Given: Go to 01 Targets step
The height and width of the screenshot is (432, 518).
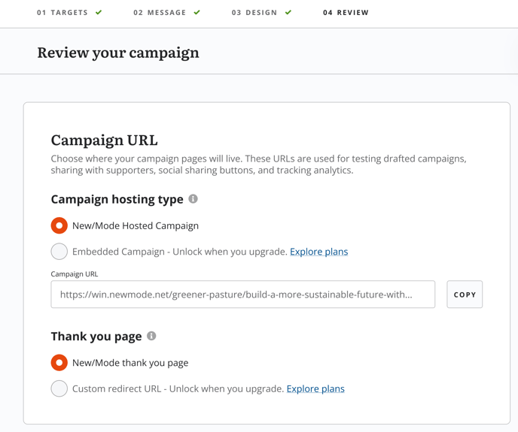Looking at the screenshot, I should [x=62, y=13].
